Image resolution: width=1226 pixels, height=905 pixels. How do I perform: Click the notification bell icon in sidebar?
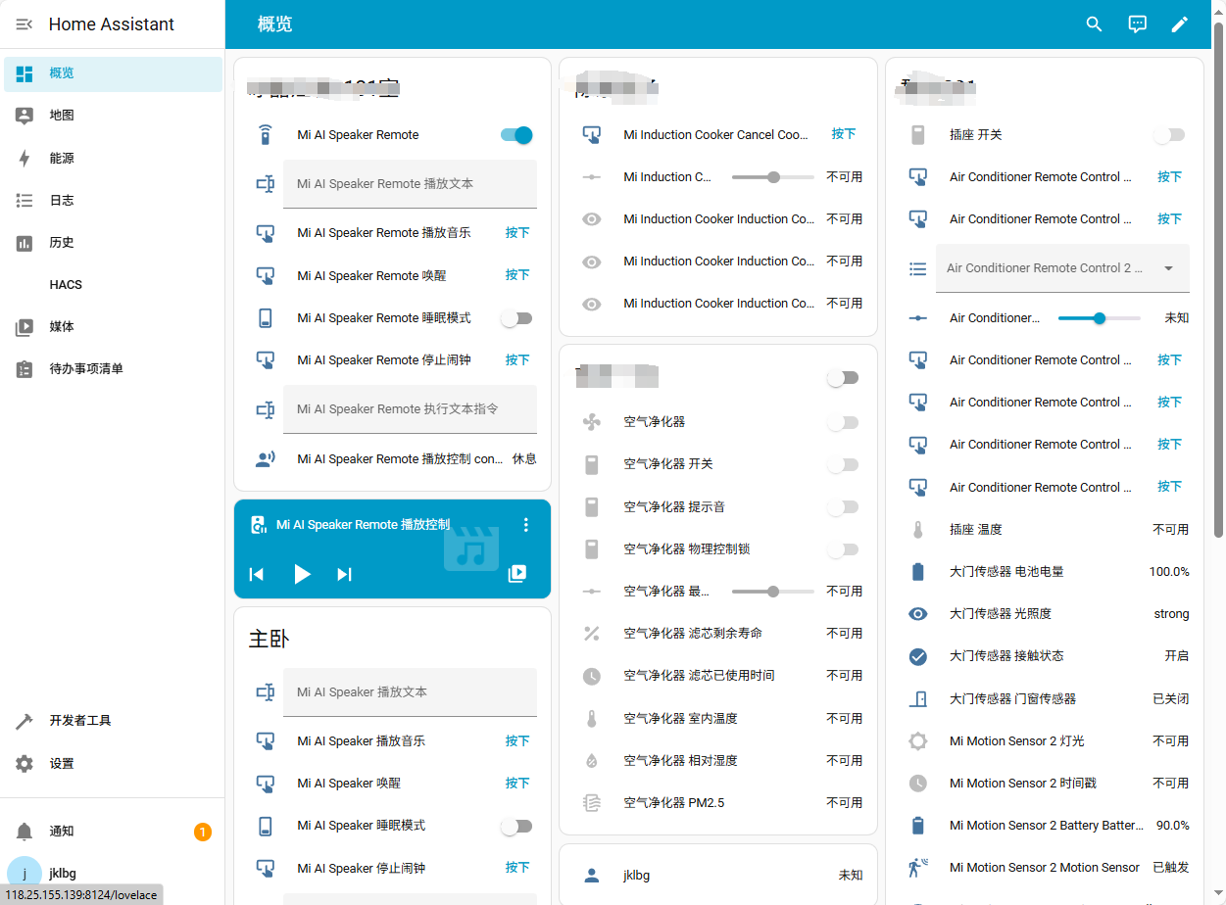(x=25, y=832)
